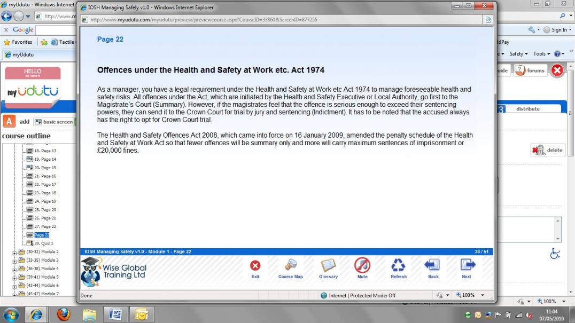The height and width of the screenshot is (323, 575).
Task: Click the browser back arrow in myUdutu window
Action: [6, 16]
